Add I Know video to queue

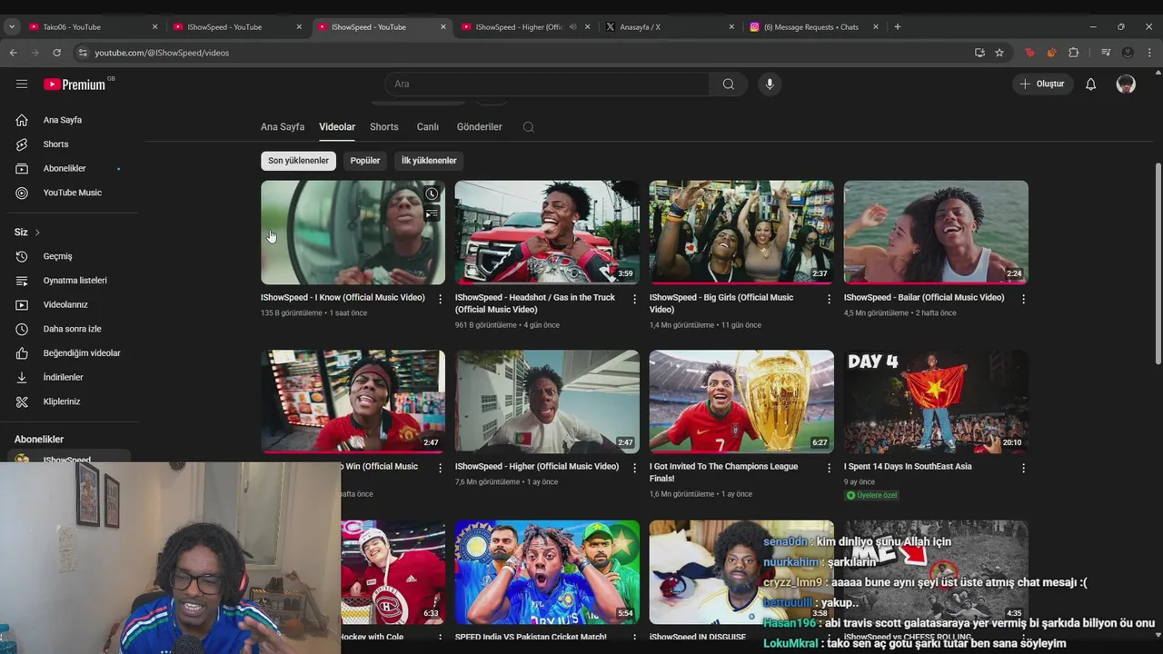[432, 214]
